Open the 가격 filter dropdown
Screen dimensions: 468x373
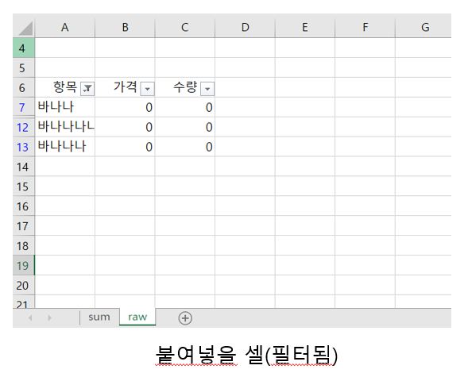pos(148,89)
